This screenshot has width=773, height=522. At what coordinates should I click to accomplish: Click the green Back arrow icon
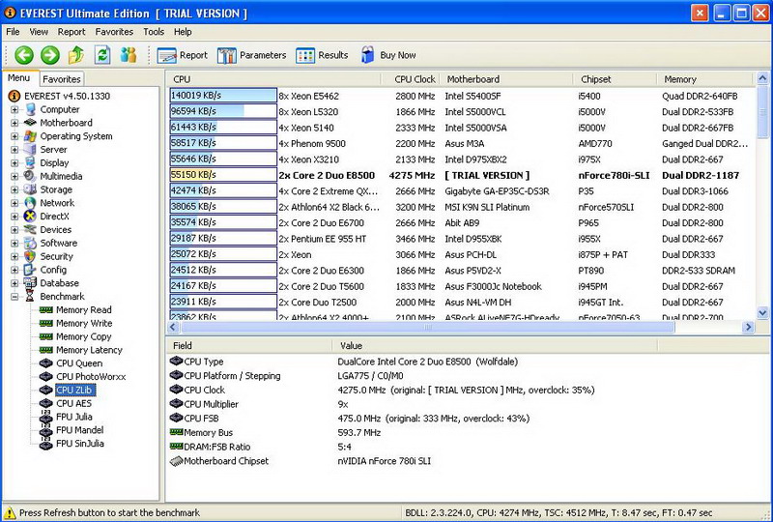coord(24,55)
